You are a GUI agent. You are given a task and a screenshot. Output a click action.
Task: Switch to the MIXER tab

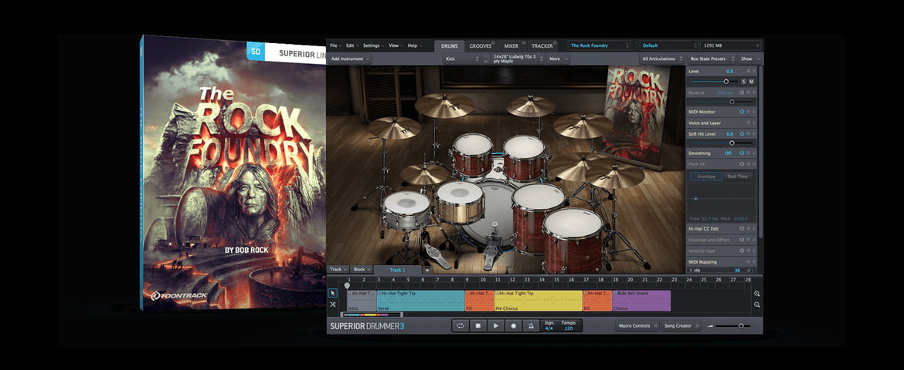point(511,45)
